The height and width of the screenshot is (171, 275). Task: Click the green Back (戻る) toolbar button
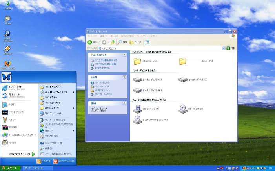(x=93, y=42)
